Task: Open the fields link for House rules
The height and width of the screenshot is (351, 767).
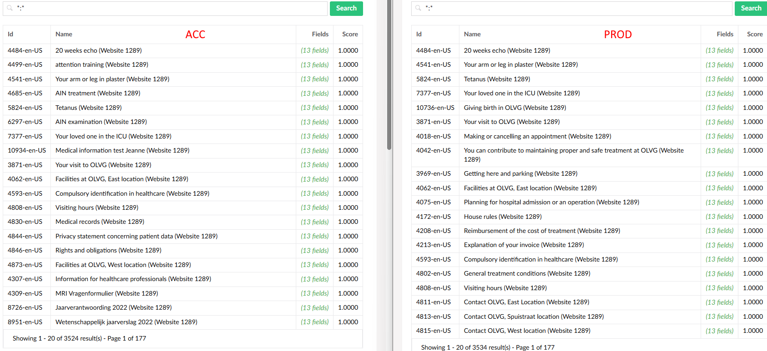Action: point(719,217)
